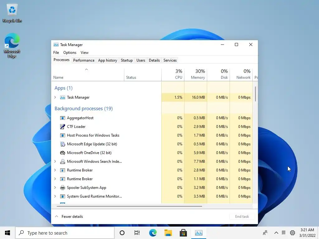This screenshot has width=319, height=239.
Task: Sort processes by Disk column
Action: click(x=218, y=74)
